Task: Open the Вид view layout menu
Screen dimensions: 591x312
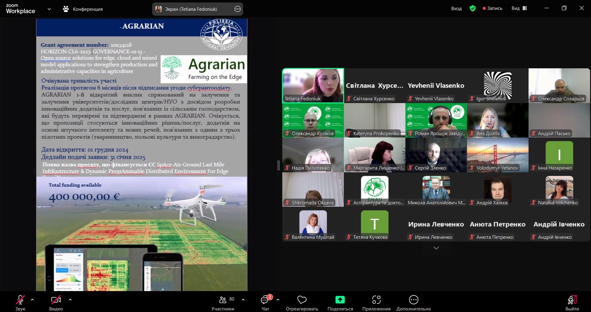Action: (519, 8)
